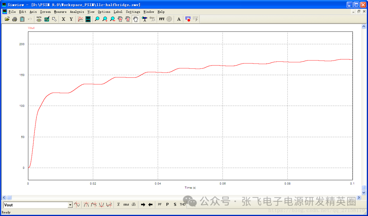This screenshot has height=216, width=368.
Task: Open the Measure menu
Action: pyautogui.click(x=60, y=12)
